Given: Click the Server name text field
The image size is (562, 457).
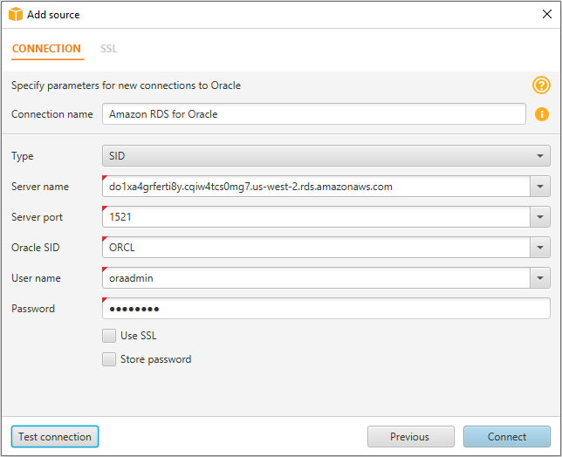Looking at the screenshot, I should pyautogui.click(x=315, y=187).
